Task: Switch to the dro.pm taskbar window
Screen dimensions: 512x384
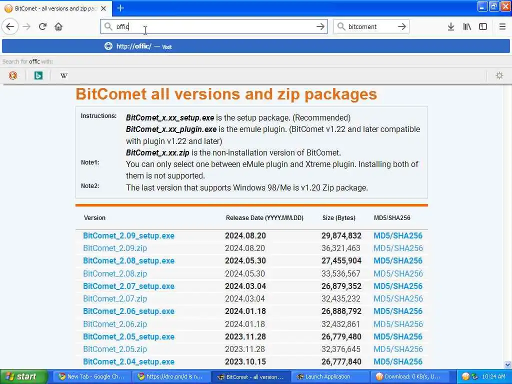Action: [x=171, y=377]
